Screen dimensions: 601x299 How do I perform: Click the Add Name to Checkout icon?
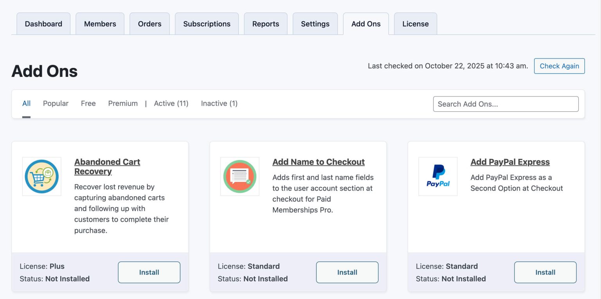[239, 176]
